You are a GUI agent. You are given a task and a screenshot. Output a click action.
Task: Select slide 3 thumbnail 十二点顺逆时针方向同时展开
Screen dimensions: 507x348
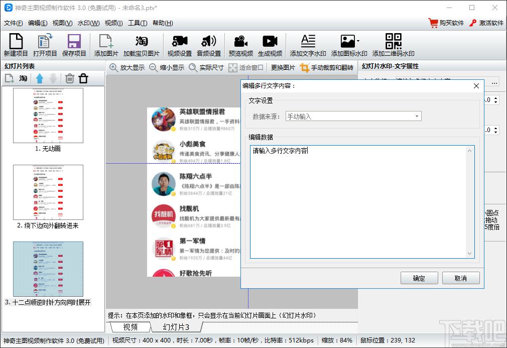(48, 269)
